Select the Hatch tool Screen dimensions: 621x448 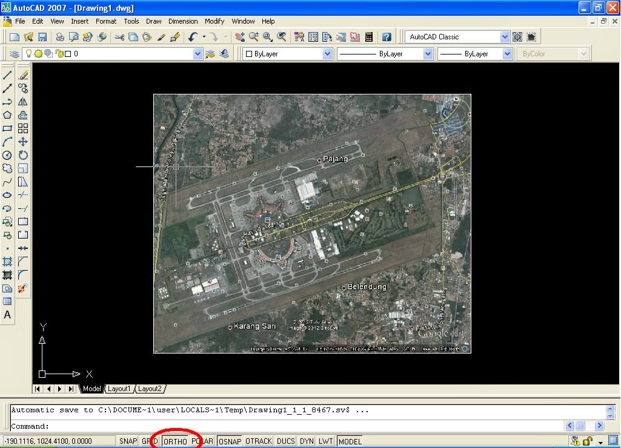point(7,262)
